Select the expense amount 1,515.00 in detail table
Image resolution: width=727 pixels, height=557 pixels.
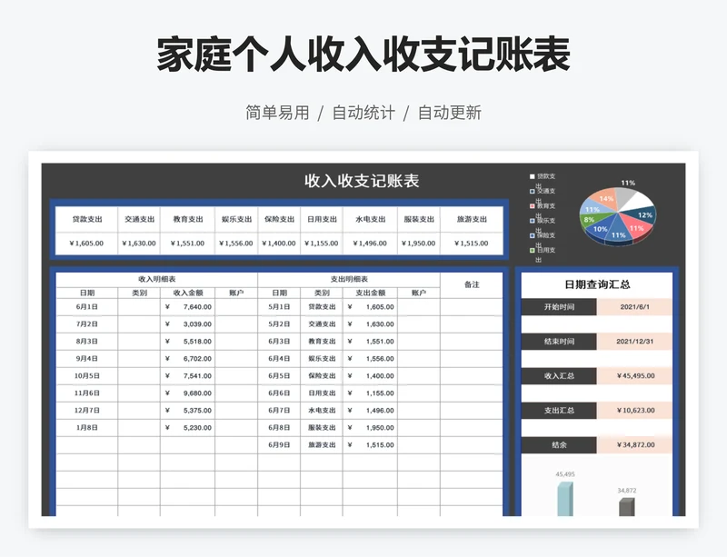[x=370, y=444]
